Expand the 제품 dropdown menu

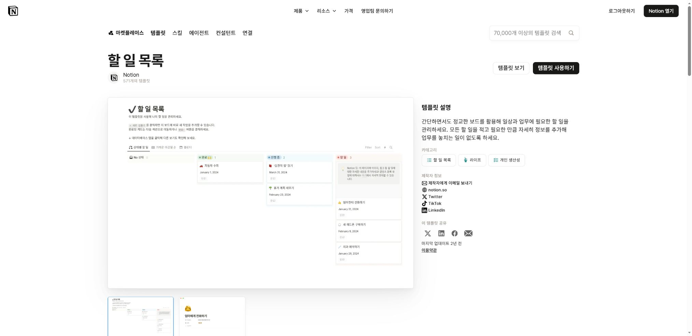click(301, 11)
